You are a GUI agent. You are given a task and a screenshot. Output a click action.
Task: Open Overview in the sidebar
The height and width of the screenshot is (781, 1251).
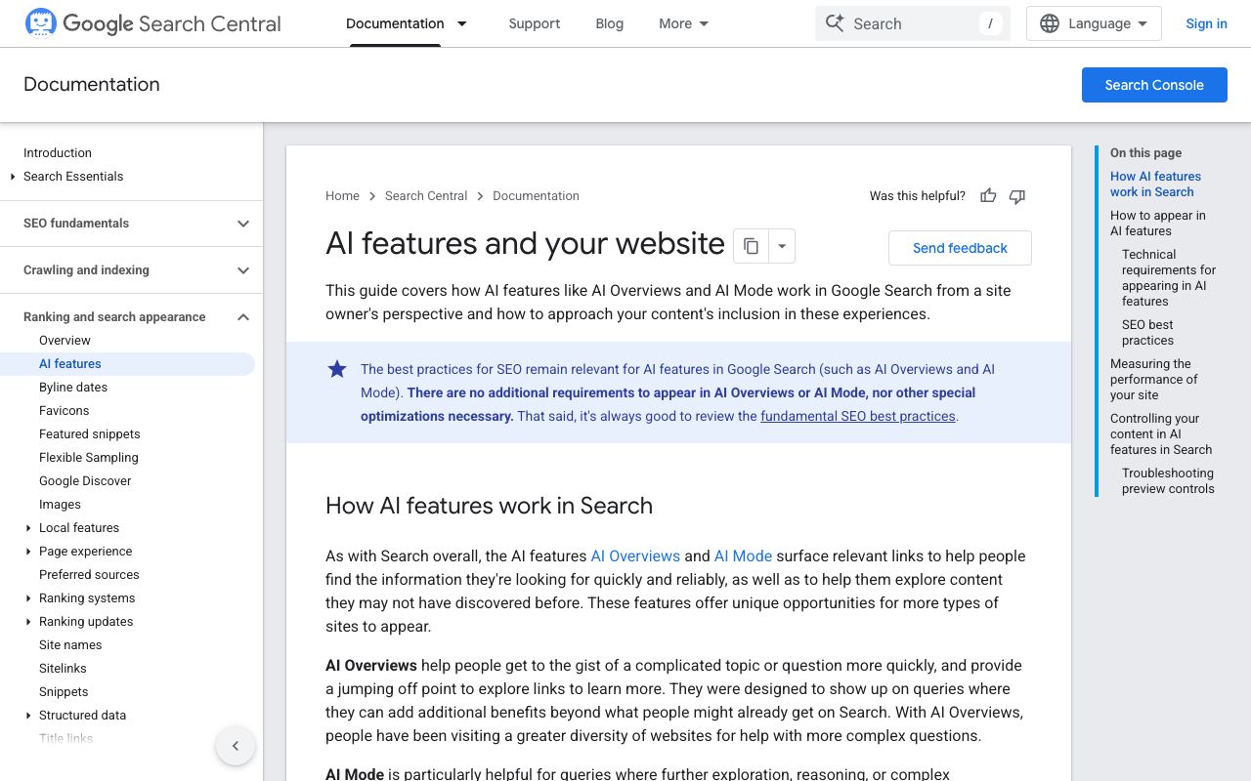tap(65, 341)
